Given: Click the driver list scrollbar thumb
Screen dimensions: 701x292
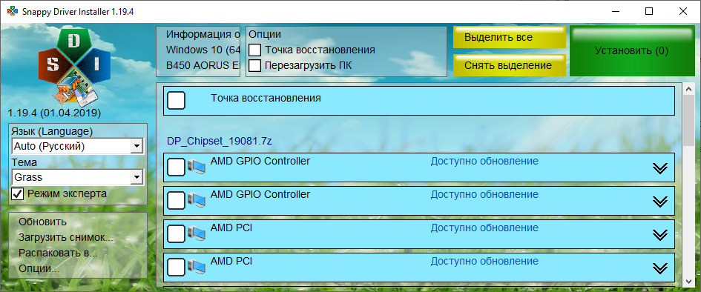Looking at the screenshot, I should (689, 120).
